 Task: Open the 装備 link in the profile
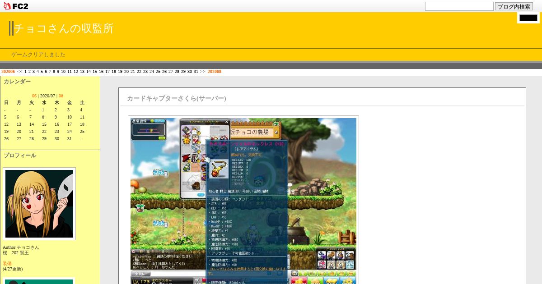click(x=7, y=264)
